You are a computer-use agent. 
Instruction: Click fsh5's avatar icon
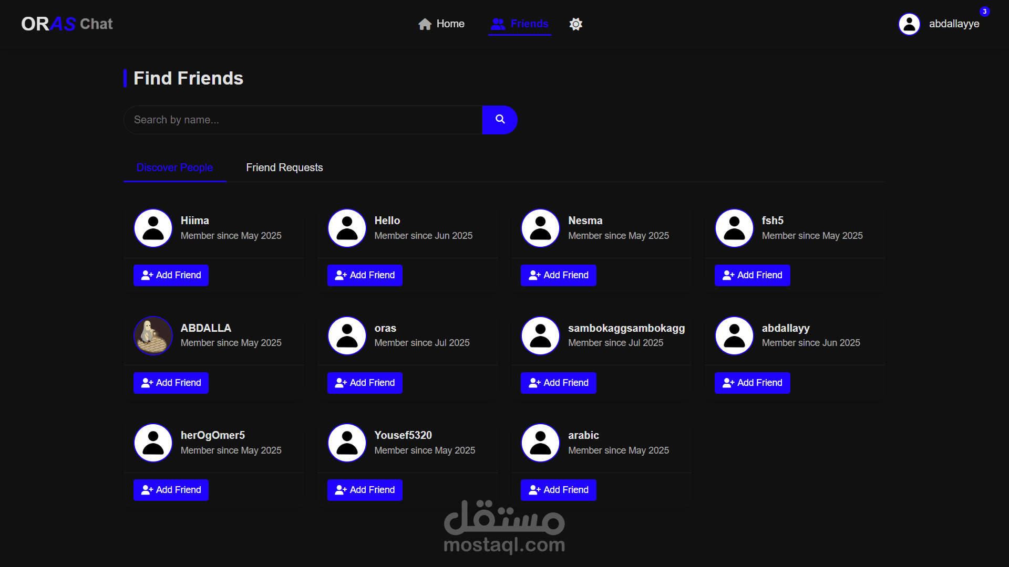tap(734, 228)
